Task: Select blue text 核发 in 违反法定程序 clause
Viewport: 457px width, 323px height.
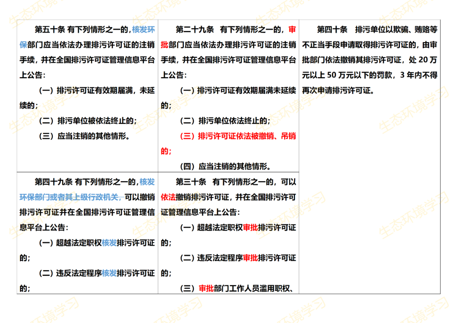Action: tap(110, 273)
